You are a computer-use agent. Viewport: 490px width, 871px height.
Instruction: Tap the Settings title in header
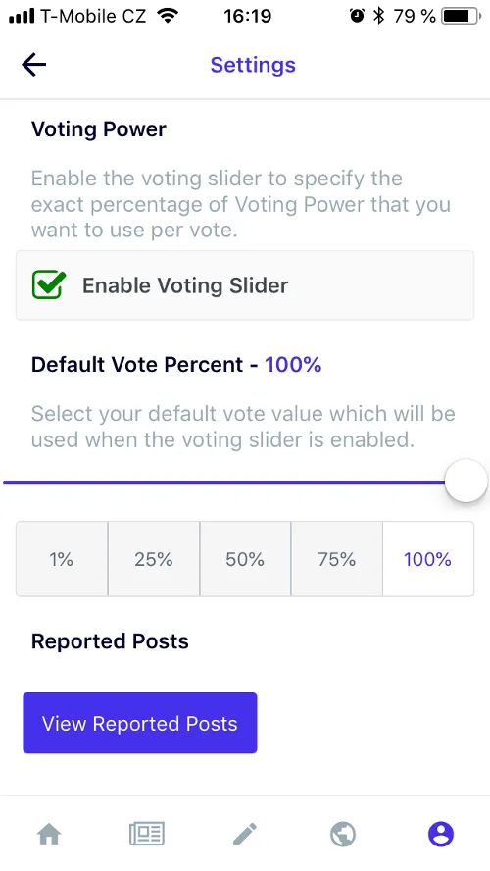point(253,65)
